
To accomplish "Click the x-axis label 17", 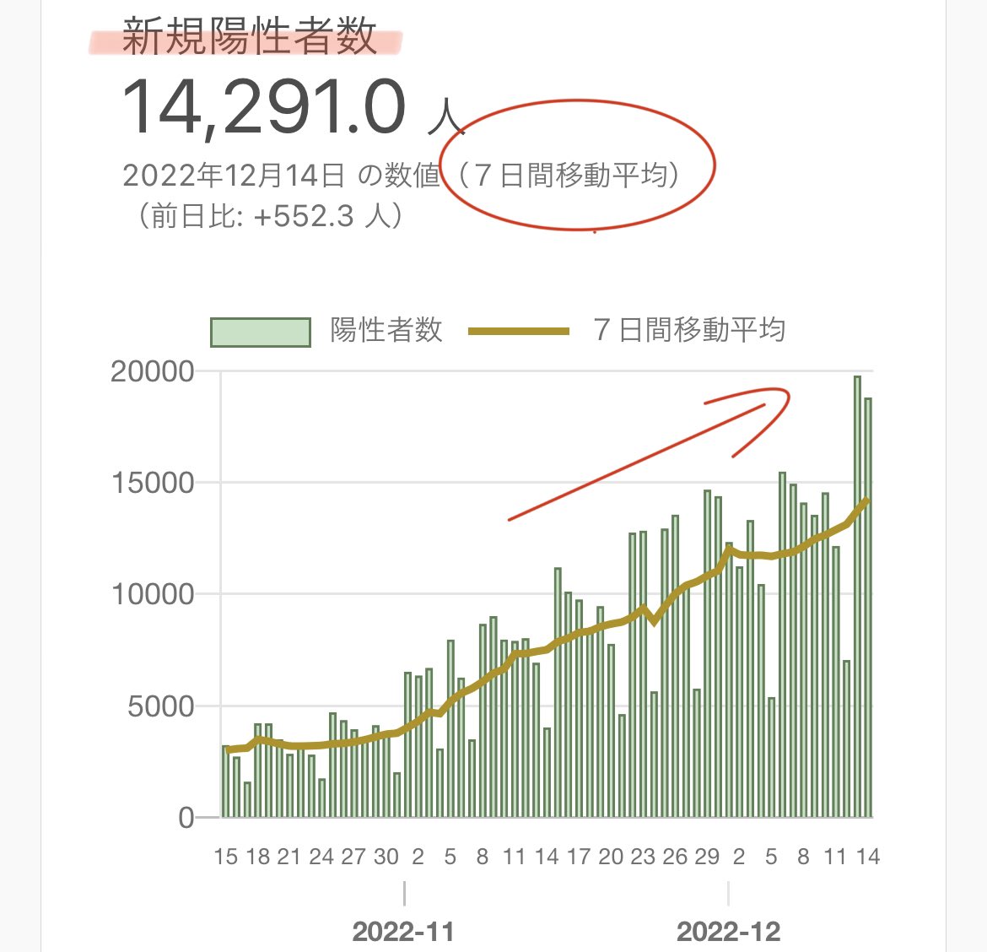I will 579,857.
